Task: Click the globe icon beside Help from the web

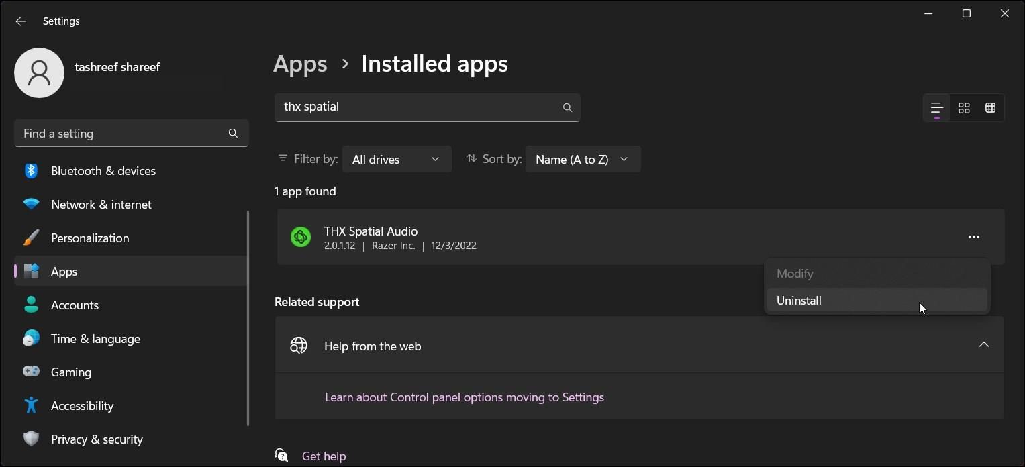Action: 299,346
